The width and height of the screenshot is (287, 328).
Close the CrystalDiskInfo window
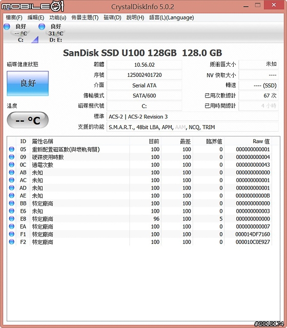click(x=274, y=5)
